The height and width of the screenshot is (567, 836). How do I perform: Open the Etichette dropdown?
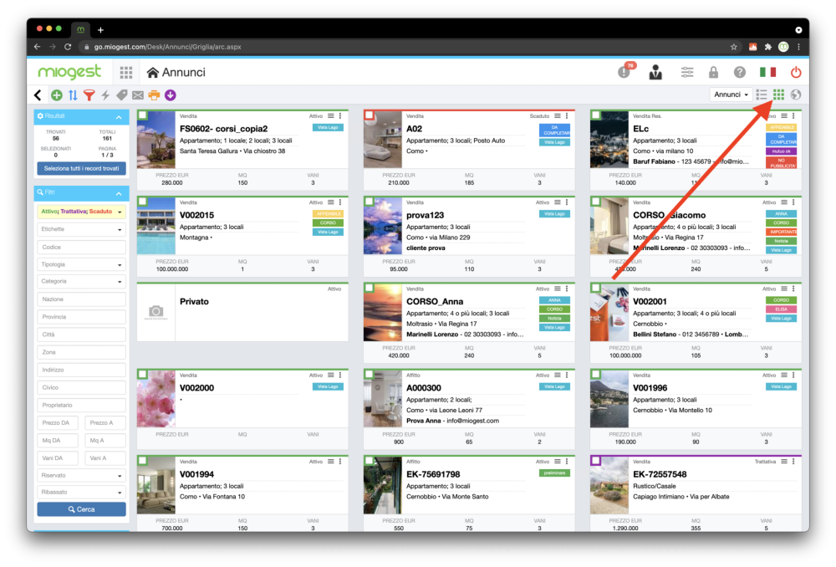[82, 229]
